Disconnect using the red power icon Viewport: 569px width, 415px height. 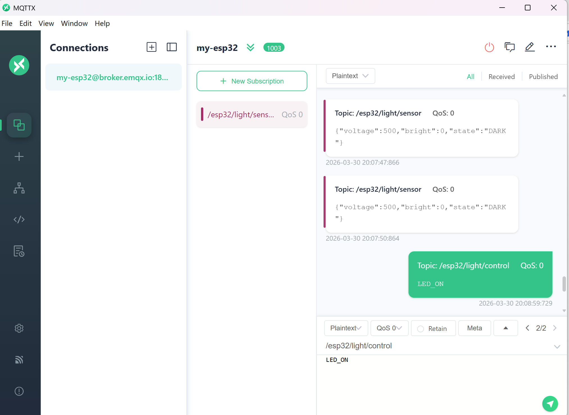point(489,47)
